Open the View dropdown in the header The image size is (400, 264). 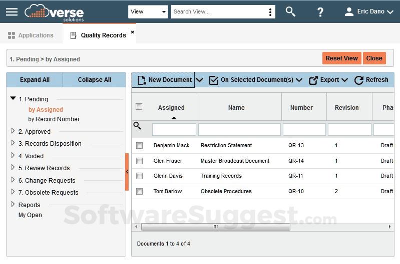pyautogui.click(x=148, y=12)
